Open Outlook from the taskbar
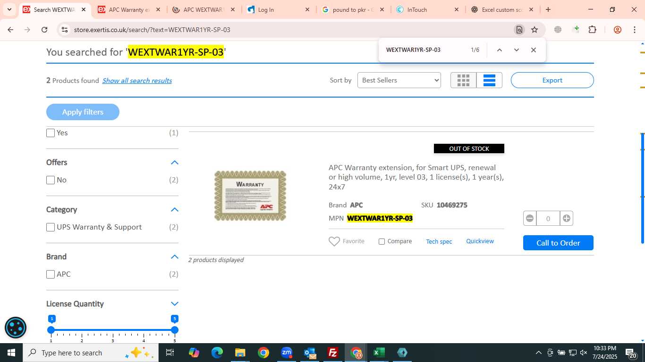The height and width of the screenshot is (362, 645). 310,353
